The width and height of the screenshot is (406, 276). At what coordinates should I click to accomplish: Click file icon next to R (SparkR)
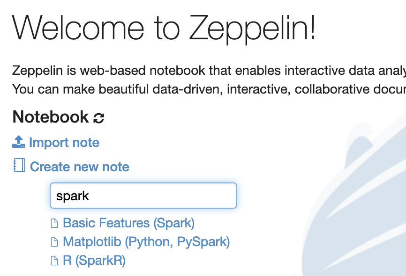click(54, 261)
